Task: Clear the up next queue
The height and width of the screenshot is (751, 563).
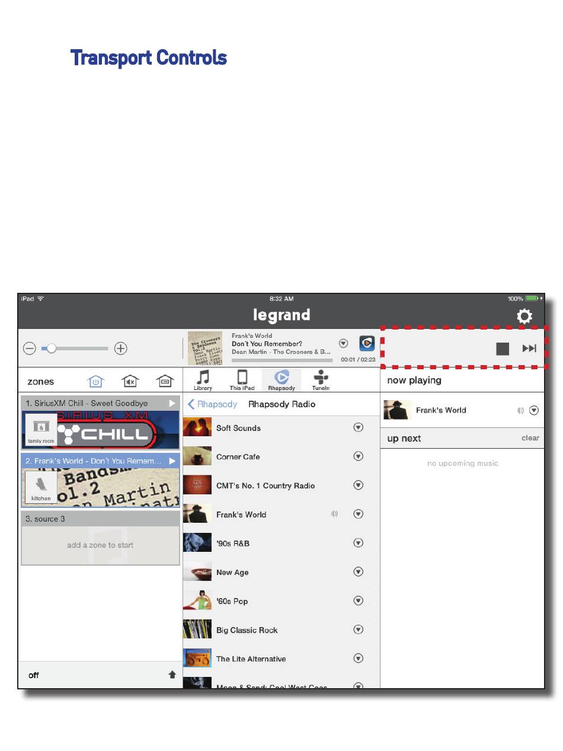Action: 530,438
